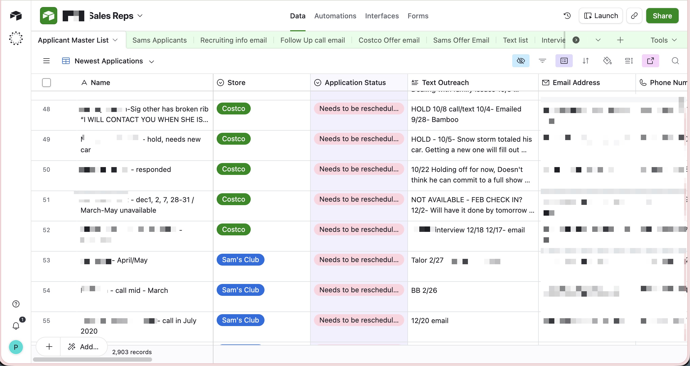Click the Application Status column header
The image size is (690, 366).
coord(359,83)
